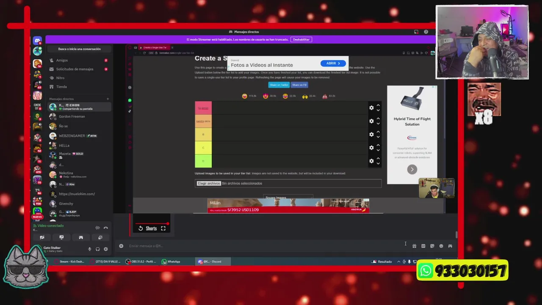
Task: Reload the tiermaker page
Action: point(144,53)
